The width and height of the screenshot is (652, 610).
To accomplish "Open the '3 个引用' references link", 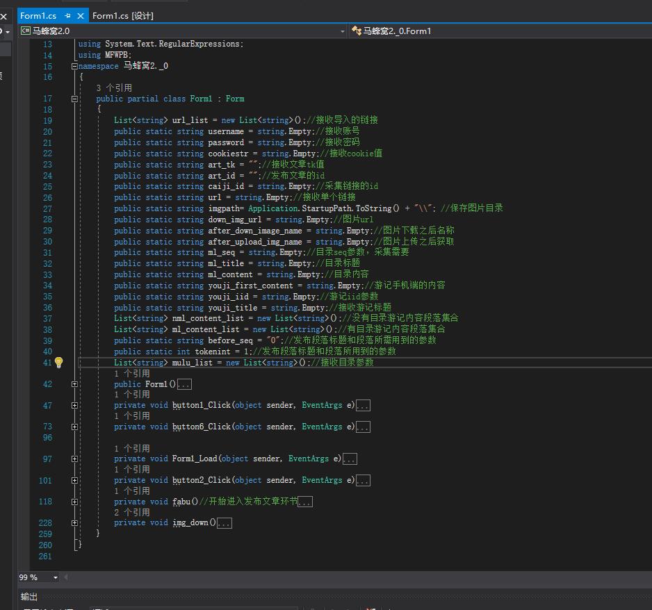I will coord(114,88).
